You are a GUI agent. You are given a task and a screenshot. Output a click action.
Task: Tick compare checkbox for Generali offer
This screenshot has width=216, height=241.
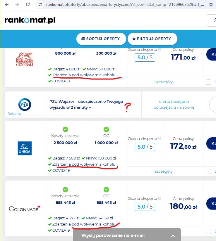208,82
